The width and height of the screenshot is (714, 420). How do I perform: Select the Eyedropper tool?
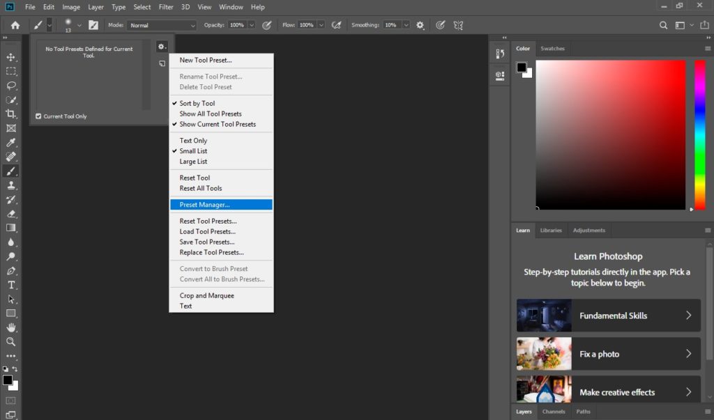tap(11, 143)
